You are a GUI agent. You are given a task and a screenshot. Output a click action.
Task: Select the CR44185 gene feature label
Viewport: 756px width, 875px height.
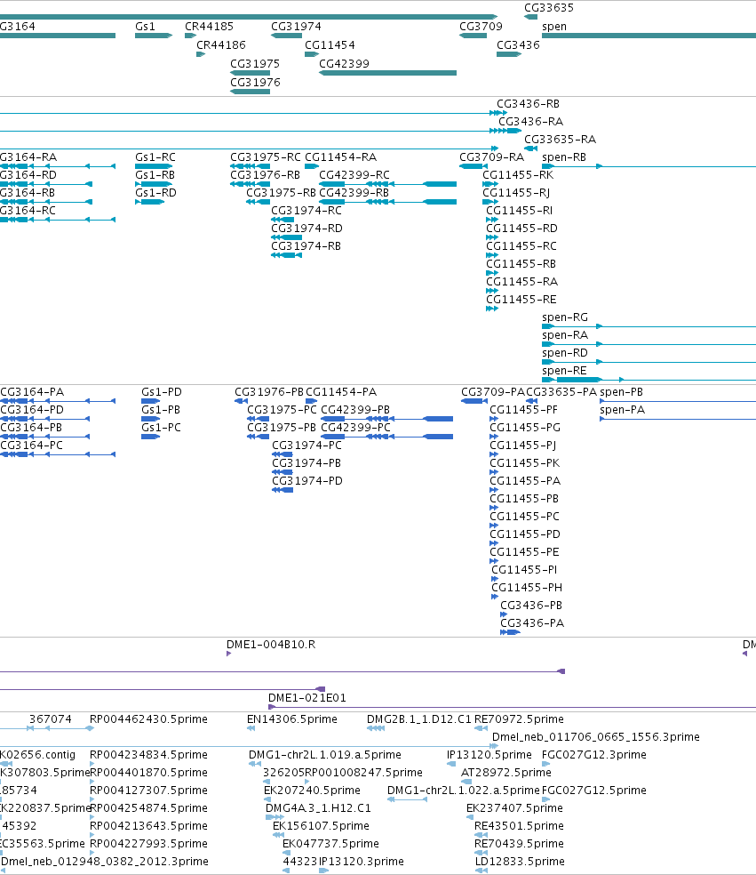pyautogui.click(x=209, y=26)
